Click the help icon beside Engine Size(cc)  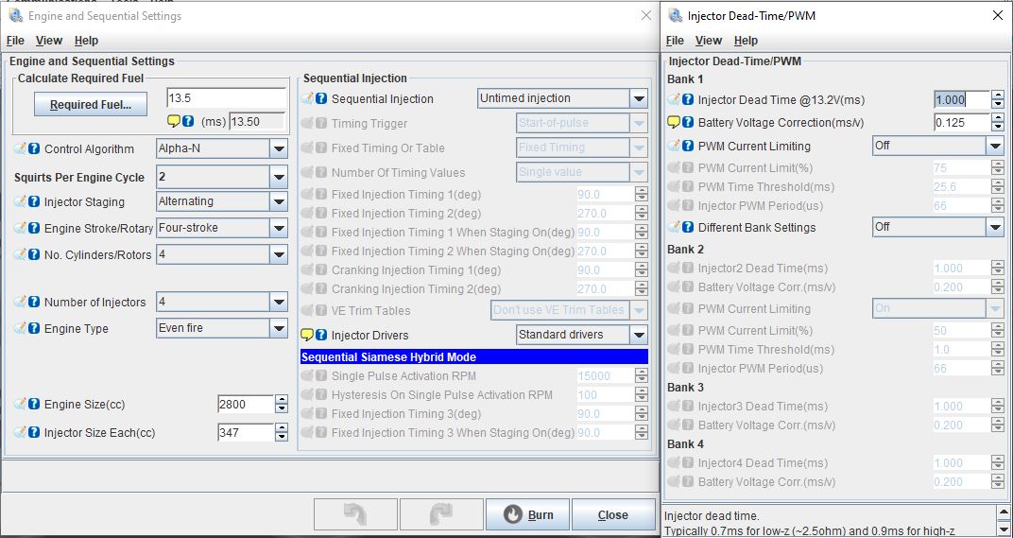[x=34, y=405]
